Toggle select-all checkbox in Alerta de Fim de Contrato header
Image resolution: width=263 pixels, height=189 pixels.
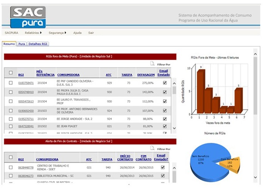click(11, 157)
